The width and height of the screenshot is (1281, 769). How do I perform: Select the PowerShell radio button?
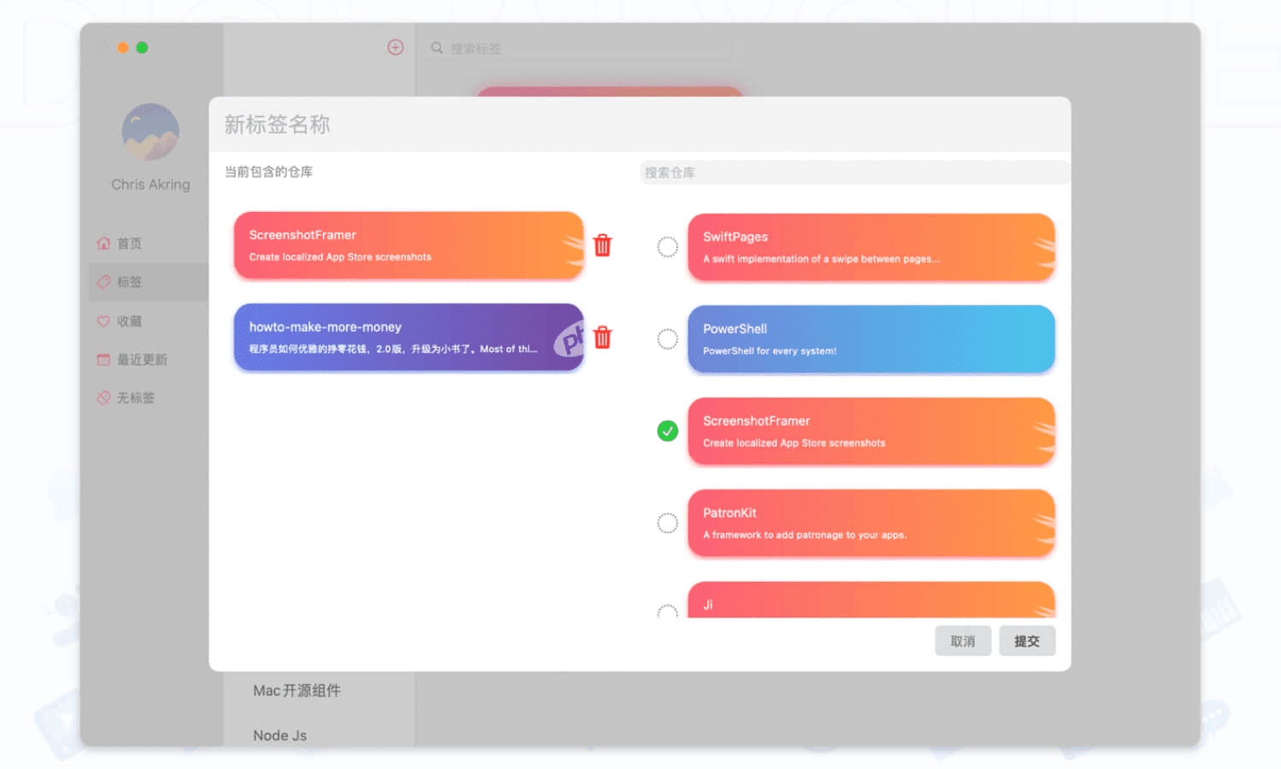(x=667, y=339)
